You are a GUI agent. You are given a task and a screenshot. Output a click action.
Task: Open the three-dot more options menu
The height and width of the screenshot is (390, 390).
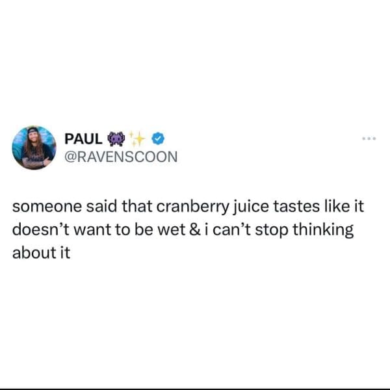pos(369,138)
